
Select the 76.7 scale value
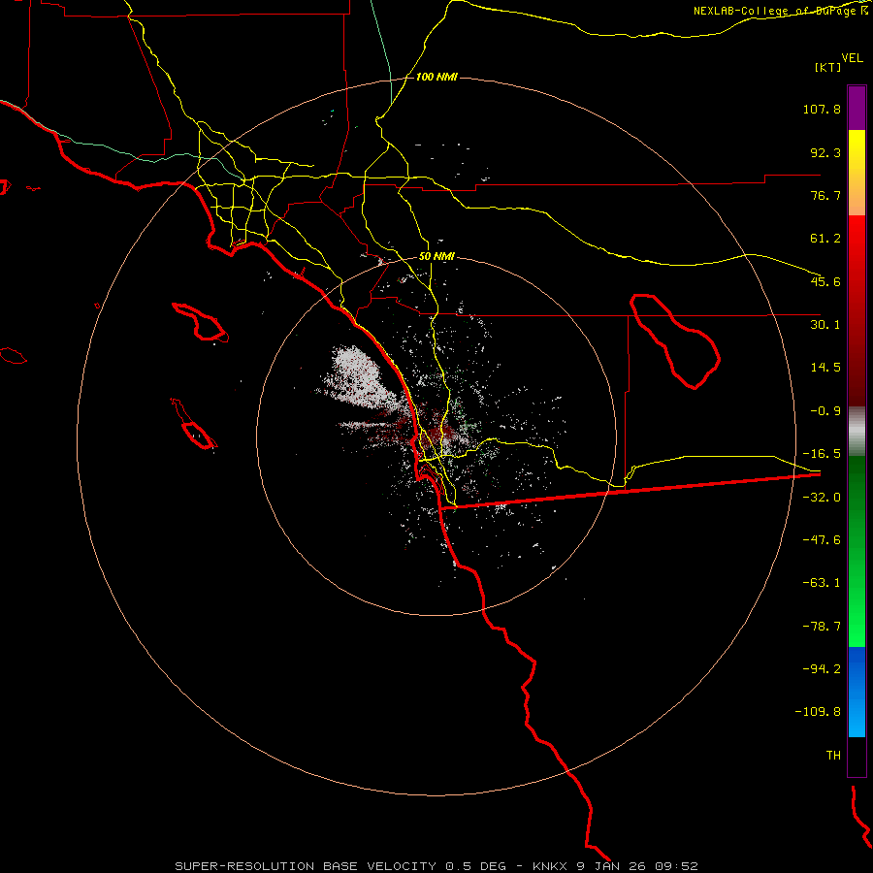[825, 195]
